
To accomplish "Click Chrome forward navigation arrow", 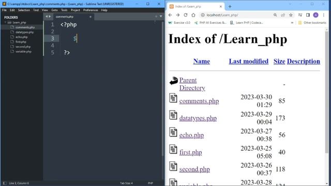I will click(x=178, y=15).
